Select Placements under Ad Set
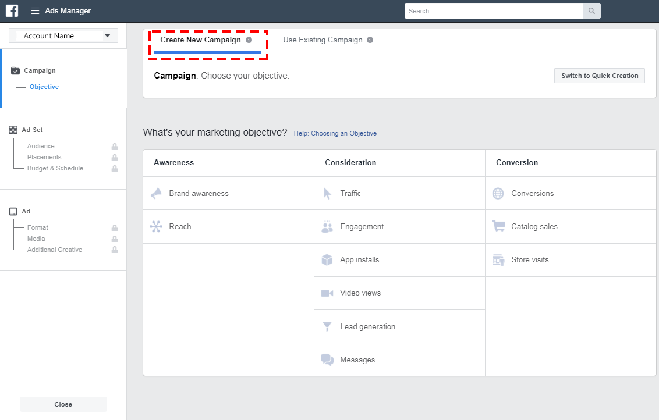Viewport: 659px width, 420px height. pos(44,157)
